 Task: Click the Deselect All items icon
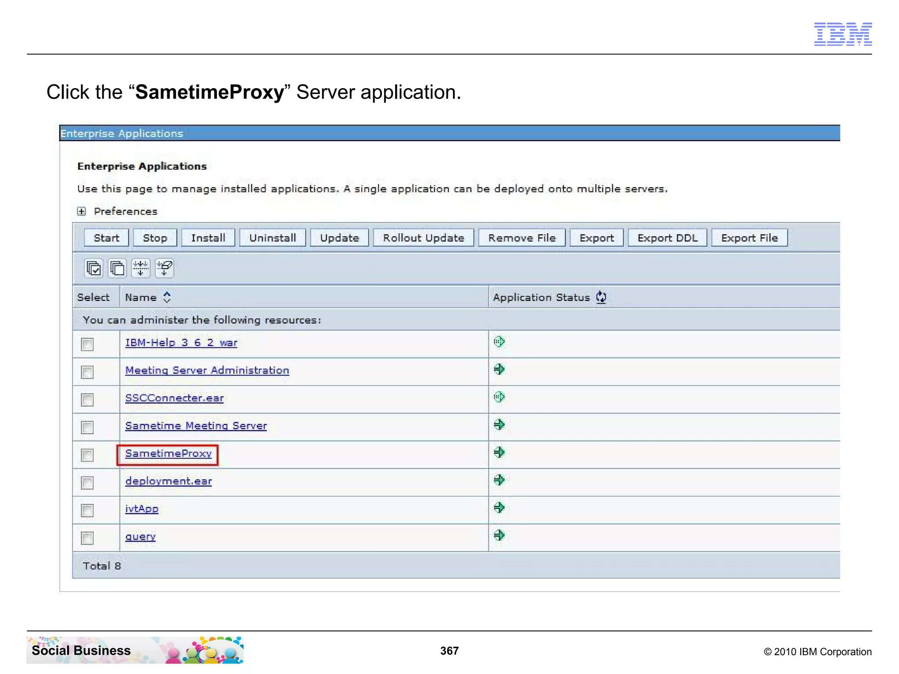[x=117, y=268]
